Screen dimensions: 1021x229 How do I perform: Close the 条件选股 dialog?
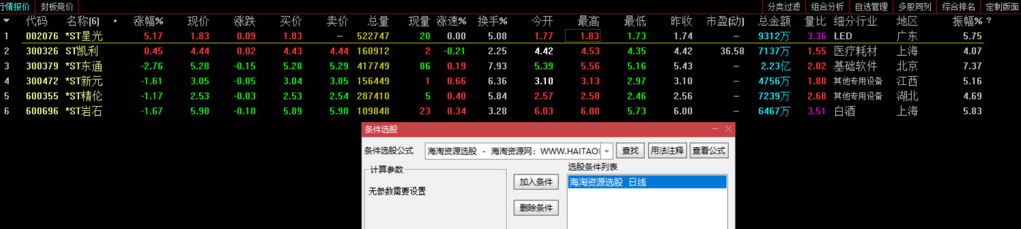coord(728,129)
